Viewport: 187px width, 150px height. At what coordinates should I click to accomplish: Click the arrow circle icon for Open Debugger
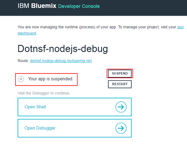tap(121, 128)
